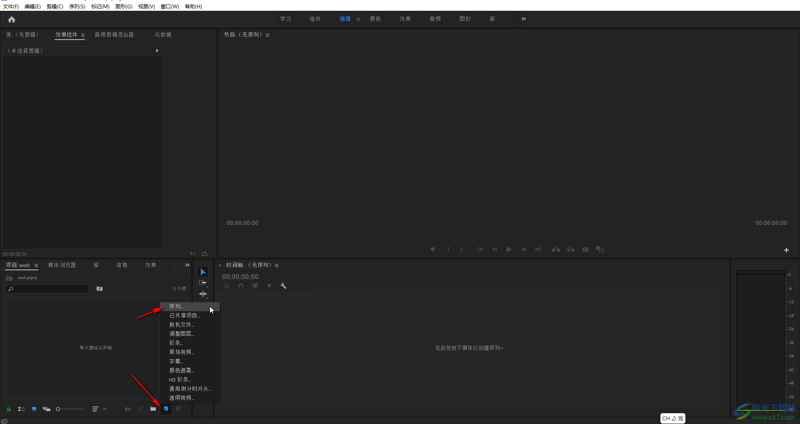Create a new bin folder
This screenshot has width=800, height=424.
153,409
